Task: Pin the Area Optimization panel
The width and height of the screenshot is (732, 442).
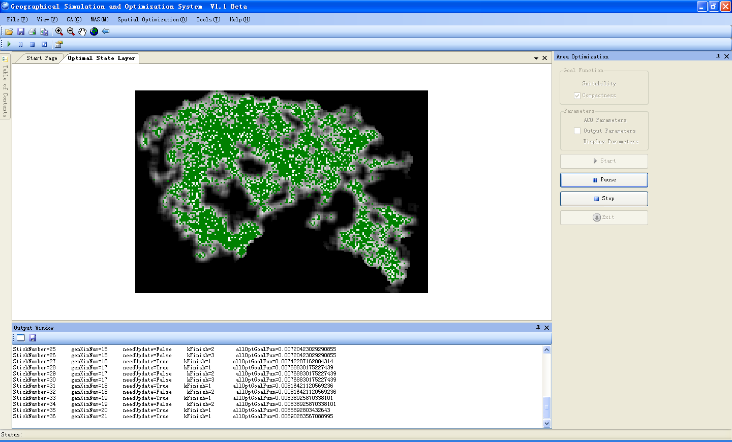Action: tap(718, 56)
